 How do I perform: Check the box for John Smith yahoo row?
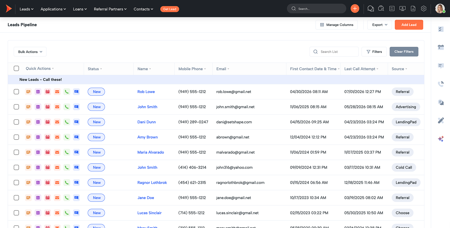(16, 167)
